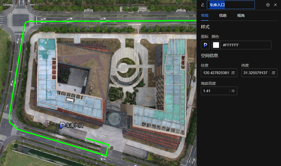Go to the 视角 tab
281x166 pixels.
[241, 15]
